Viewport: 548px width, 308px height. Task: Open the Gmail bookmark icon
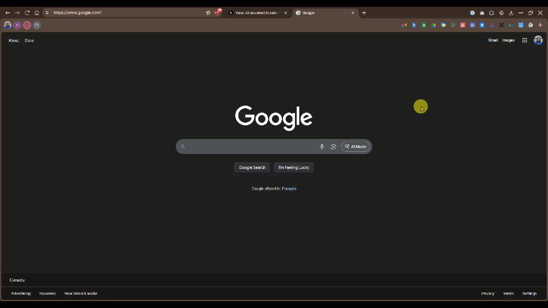coord(404,25)
